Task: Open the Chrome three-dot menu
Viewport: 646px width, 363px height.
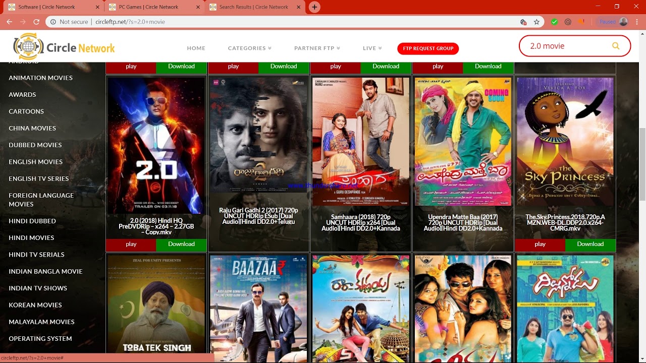Action: tap(637, 22)
